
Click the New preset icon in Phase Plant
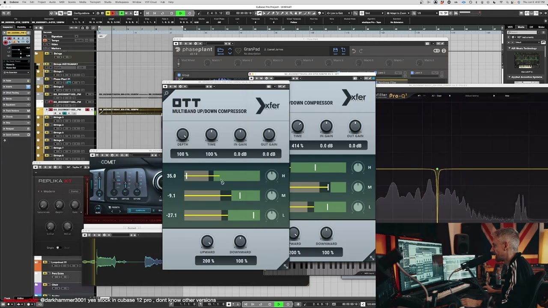343,50
